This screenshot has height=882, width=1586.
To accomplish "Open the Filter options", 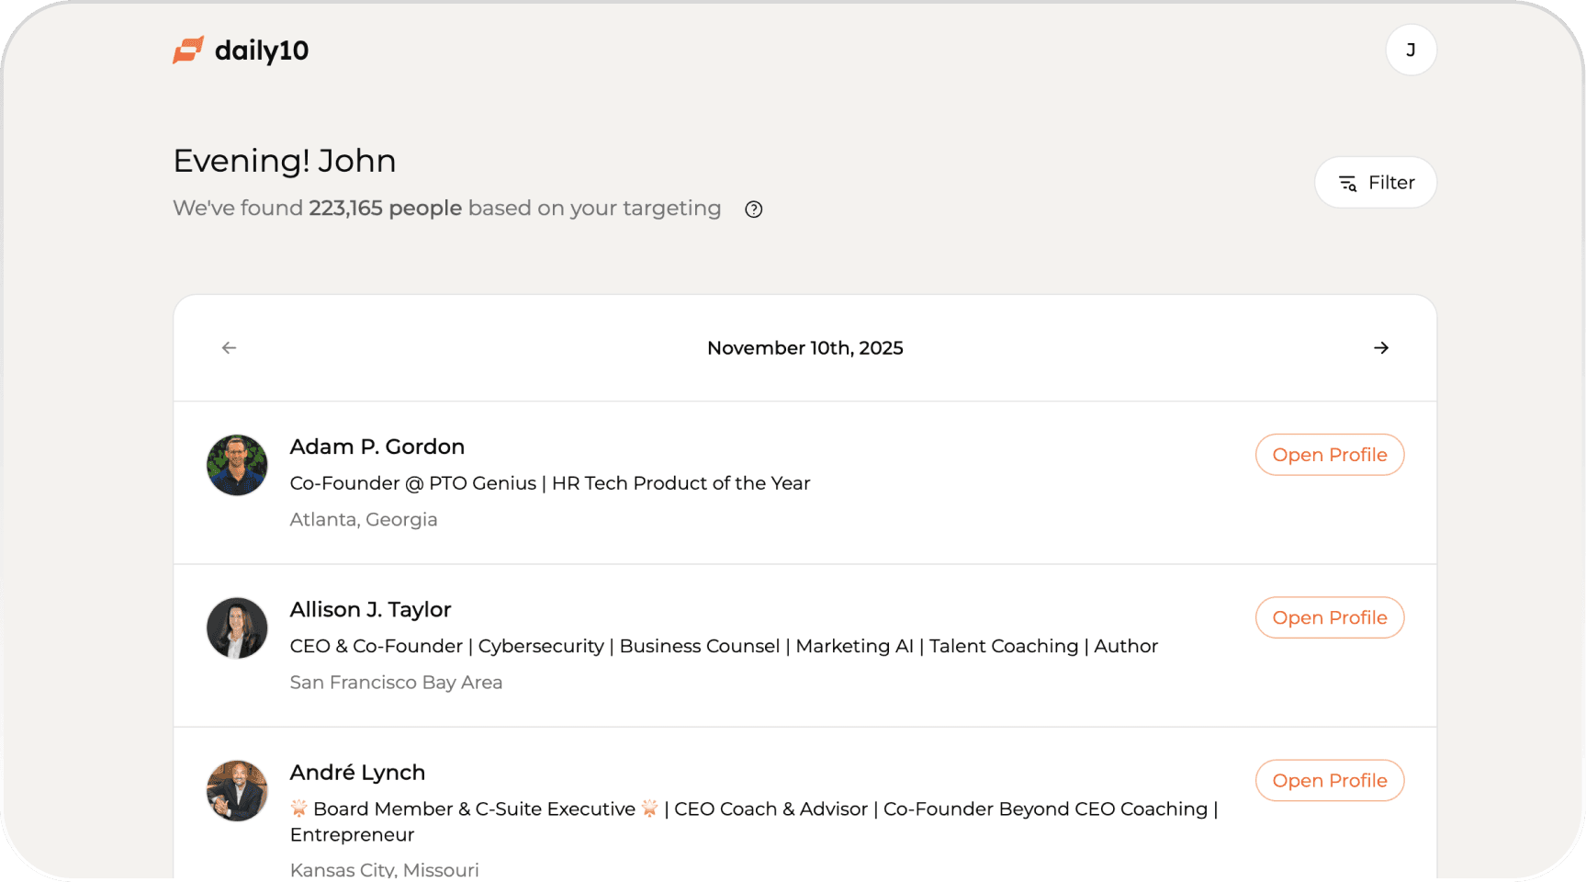I will [1375, 183].
